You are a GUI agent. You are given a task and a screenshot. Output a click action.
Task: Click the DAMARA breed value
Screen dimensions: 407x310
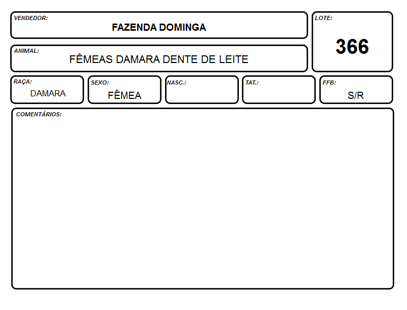point(48,93)
